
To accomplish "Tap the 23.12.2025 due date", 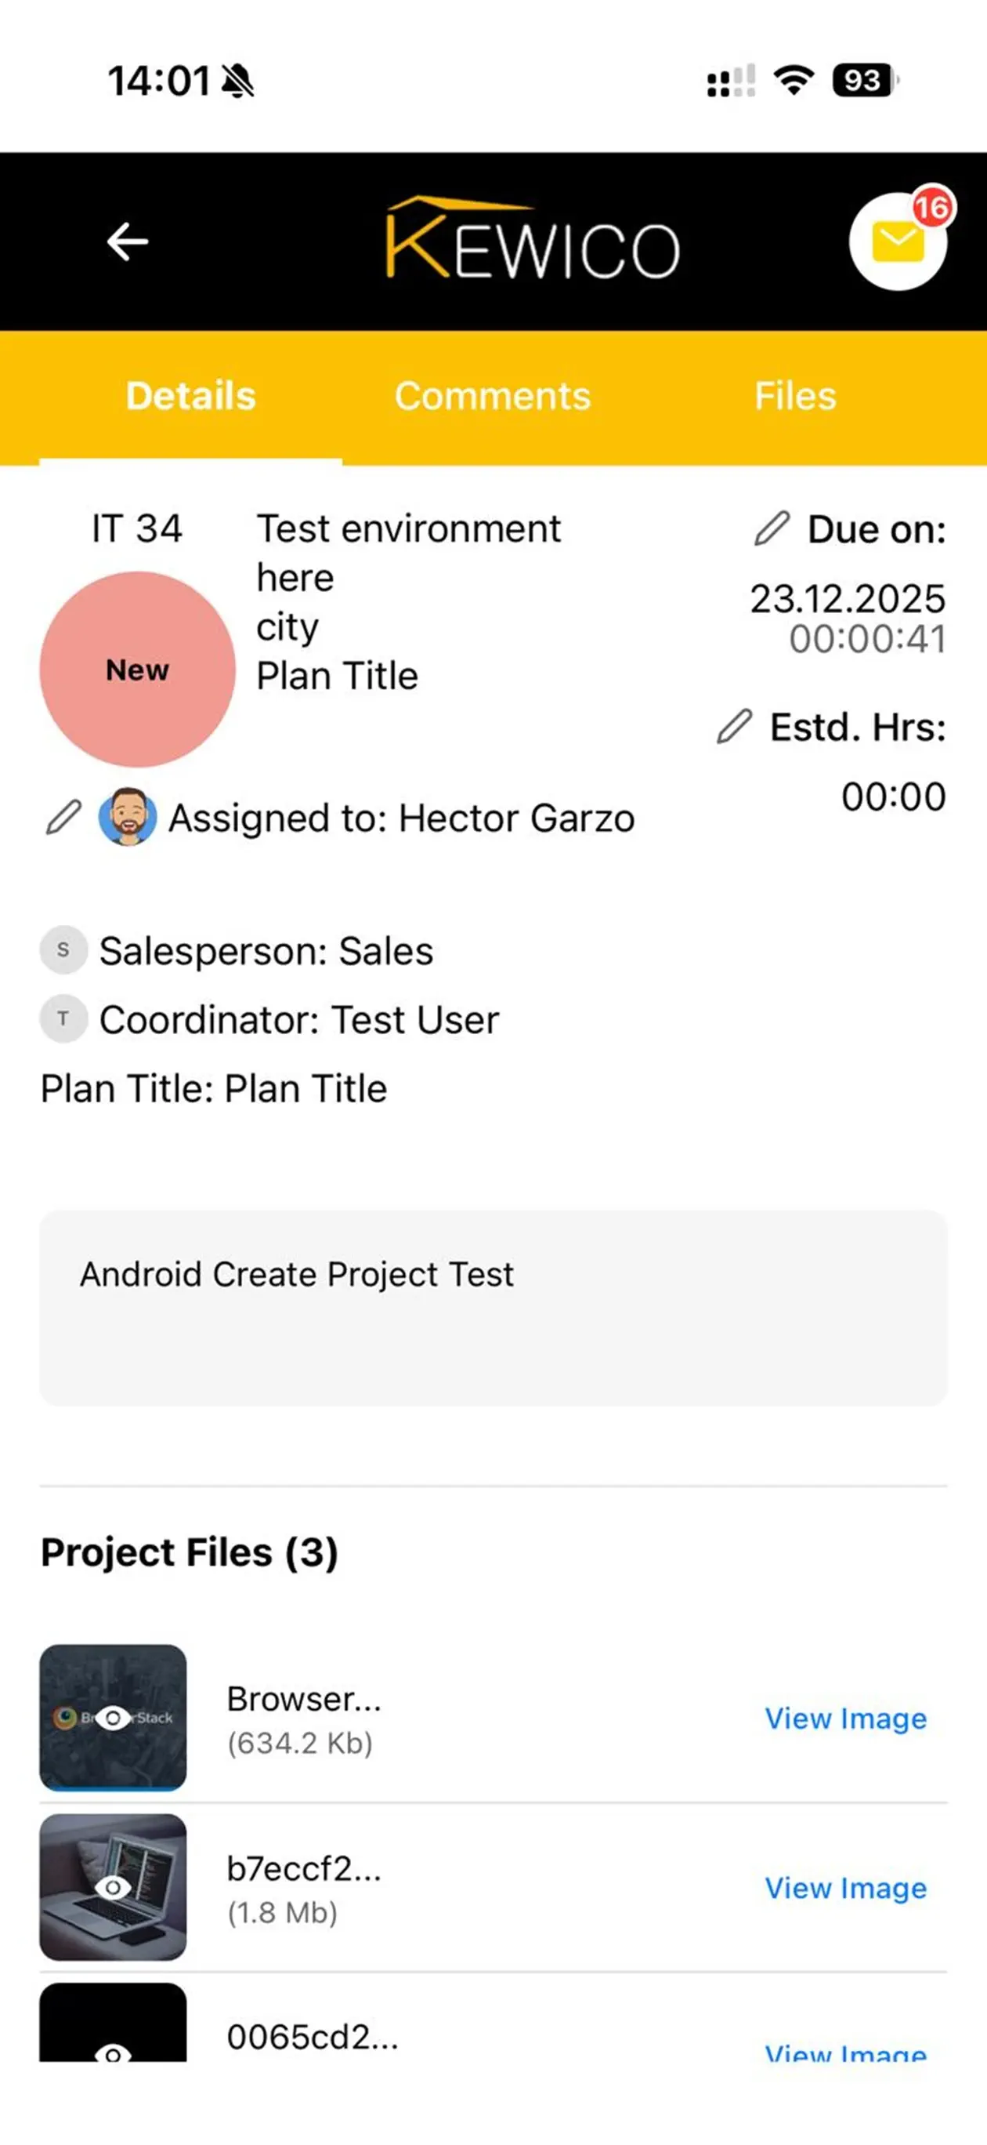I will [x=848, y=599].
